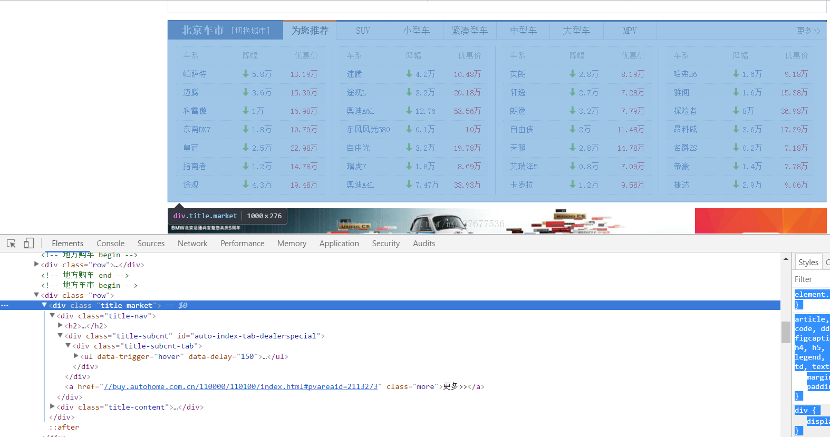Open the 科雷傲 car link
This screenshot has width=830, height=437.
pyautogui.click(x=195, y=111)
